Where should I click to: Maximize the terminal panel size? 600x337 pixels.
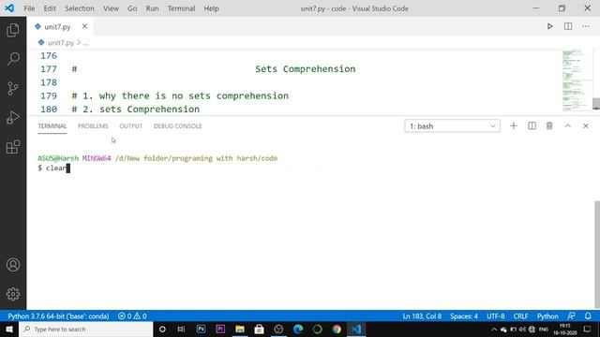[568, 125]
